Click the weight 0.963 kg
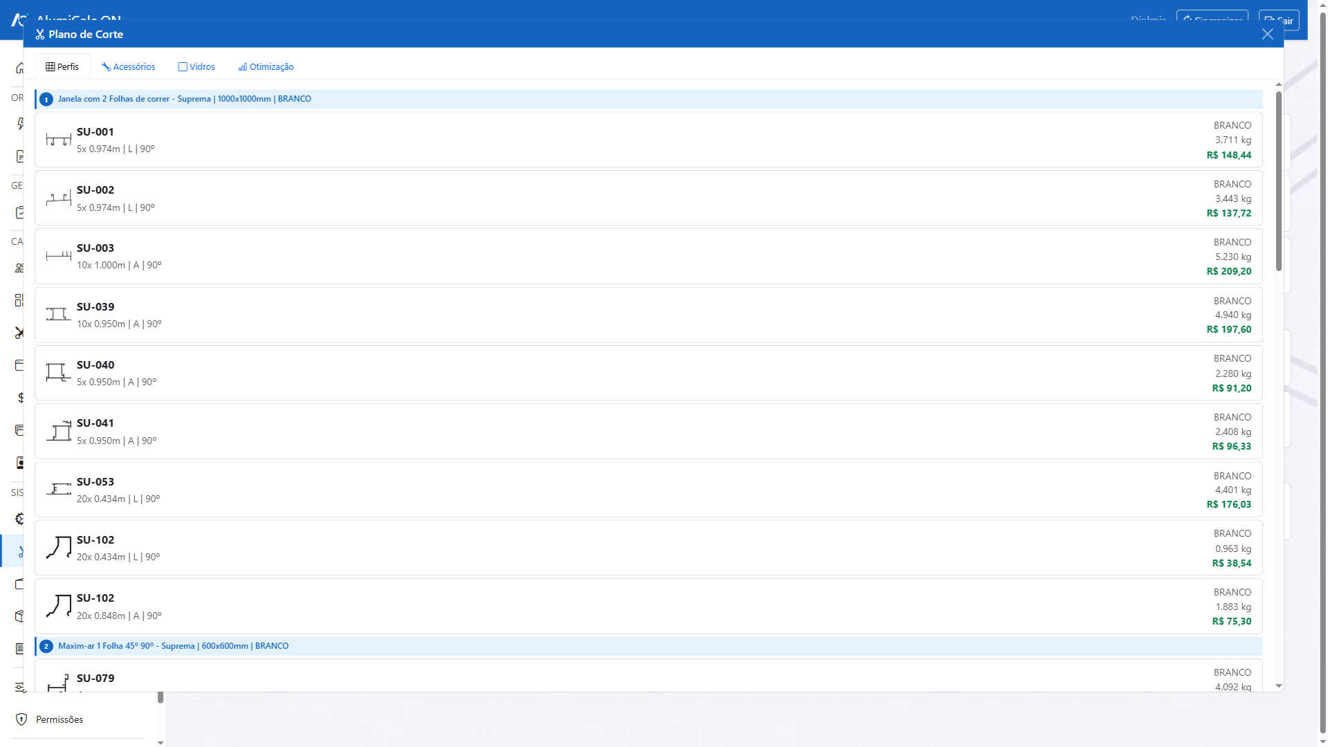This screenshot has height=747, width=1328. point(1233,549)
